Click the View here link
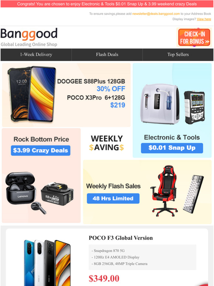The image size is (214, 286). click(x=204, y=19)
